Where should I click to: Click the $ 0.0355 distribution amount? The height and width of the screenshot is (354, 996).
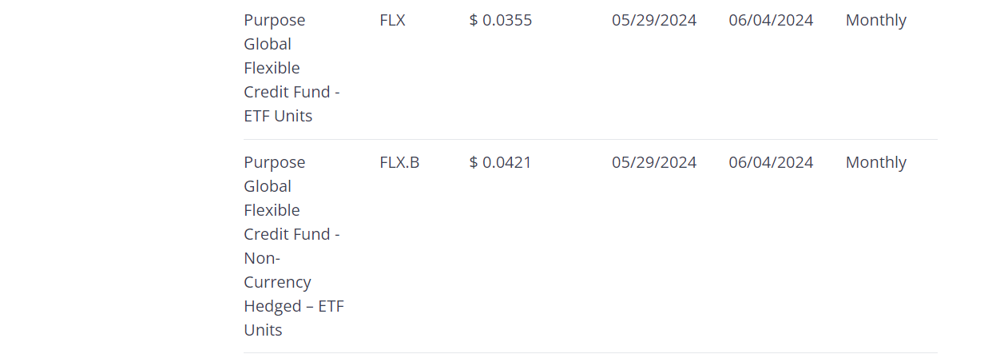500,20
